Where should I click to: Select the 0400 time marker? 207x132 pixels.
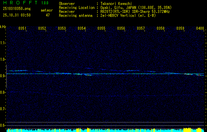pyautogui.click(x=200, y=29)
